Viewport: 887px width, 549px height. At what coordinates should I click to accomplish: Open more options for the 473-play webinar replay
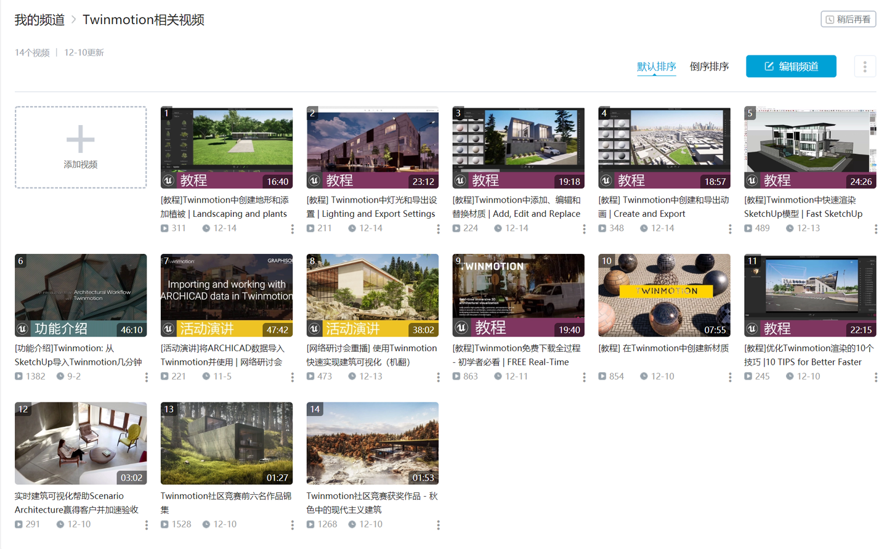[438, 377]
